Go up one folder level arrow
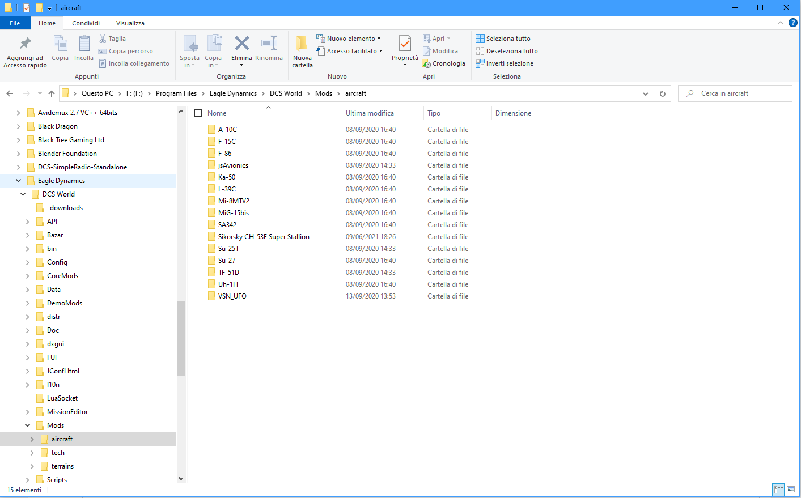The width and height of the screenshot is (801, 498). coord(52,93)
